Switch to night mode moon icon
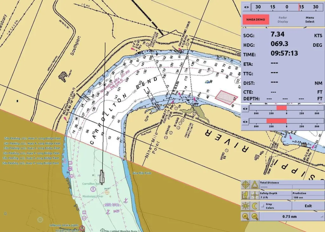The image size is (325, 232). click(x=255, y=206)
